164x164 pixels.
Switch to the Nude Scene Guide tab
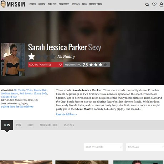49,125
